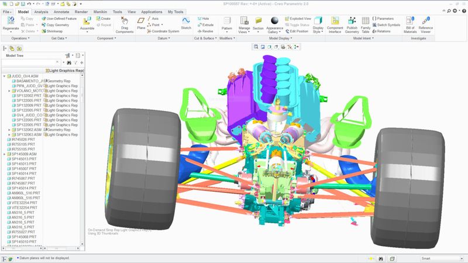Open Manage Views
Image resolution: width=468 pixels, height=263 pixels.
[x=244, y=25]
